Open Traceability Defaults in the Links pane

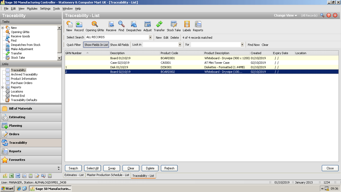pos(24,100)
